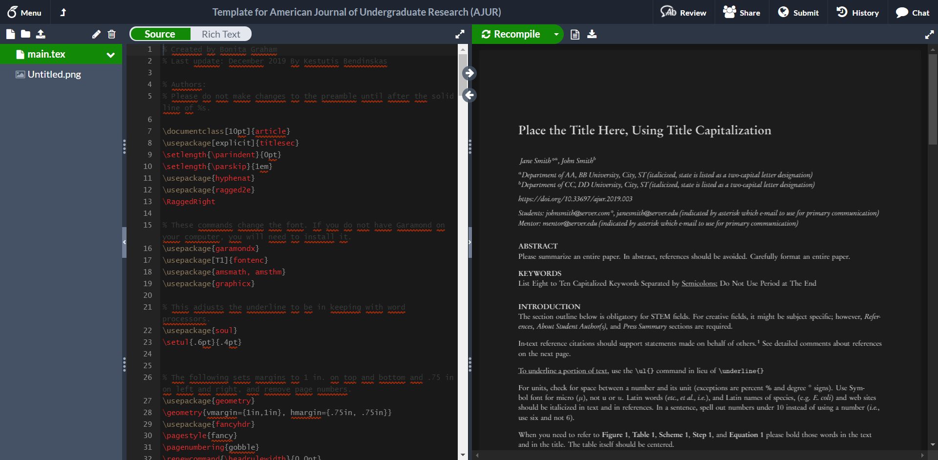Open the Overleaf Menu
938x460 pixels.
pos(24,12)
